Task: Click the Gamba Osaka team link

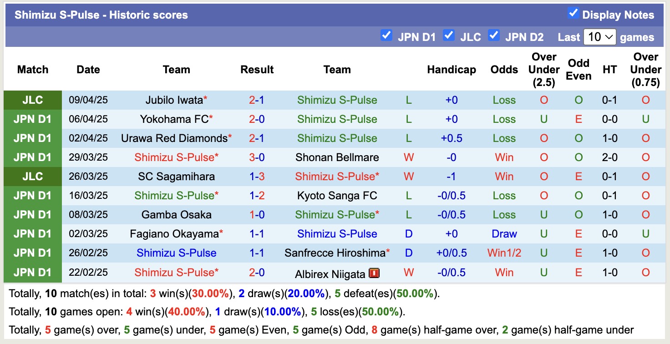Action: [x=177, y=215]
